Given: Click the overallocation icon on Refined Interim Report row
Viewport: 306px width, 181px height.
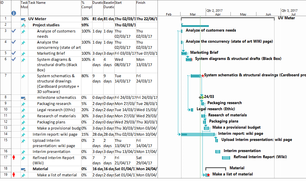Looking at the screenshot, I should pyautogui.click(x=13, y=158).
